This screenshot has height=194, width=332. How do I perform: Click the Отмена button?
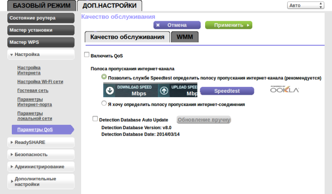point(177,25)
